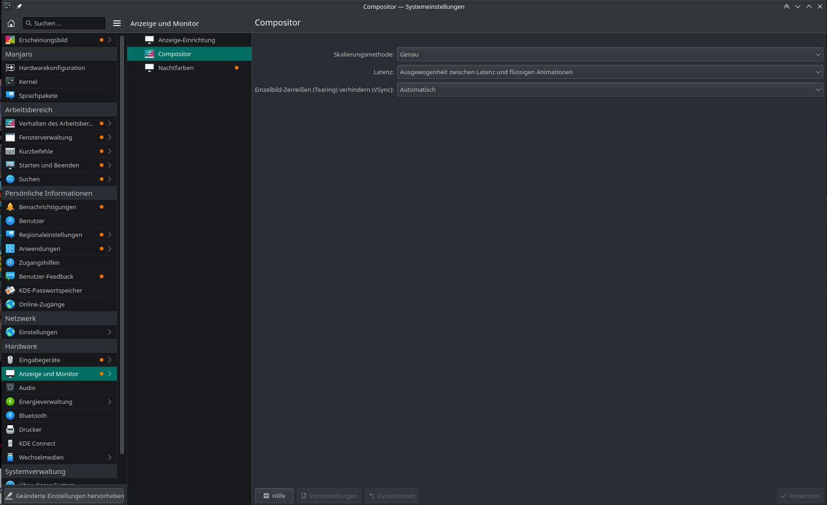Click the "Benutzer-Feedback" row label
This screenshot has width=827, height=505.
46,276
